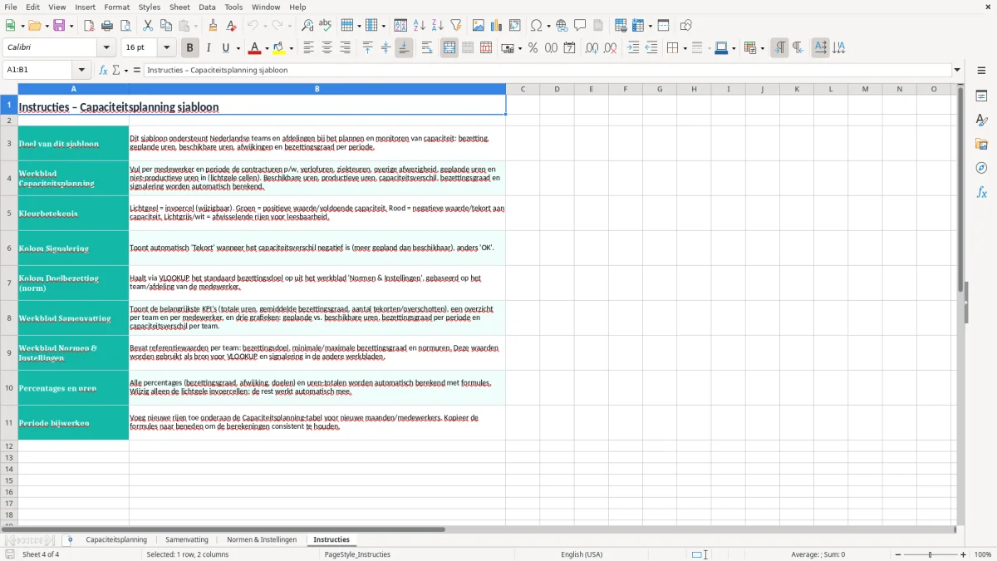997x561 pixels.
Task: Run the Spelling check icon
Action: point(325,26)
